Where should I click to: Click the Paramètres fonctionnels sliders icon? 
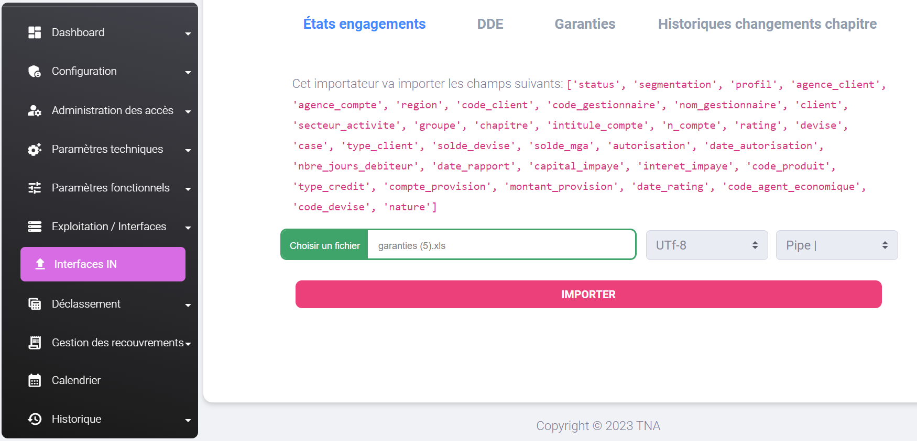[35, 188]
